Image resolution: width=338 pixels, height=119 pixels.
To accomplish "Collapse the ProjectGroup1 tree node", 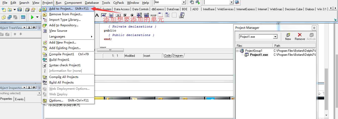I will click(x=237, y=51).
